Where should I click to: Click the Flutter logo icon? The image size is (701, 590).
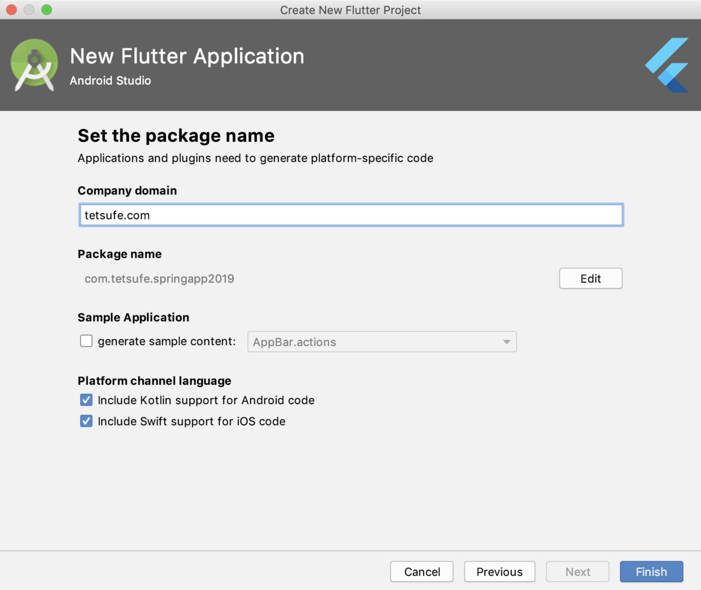(x=667, y=65)
